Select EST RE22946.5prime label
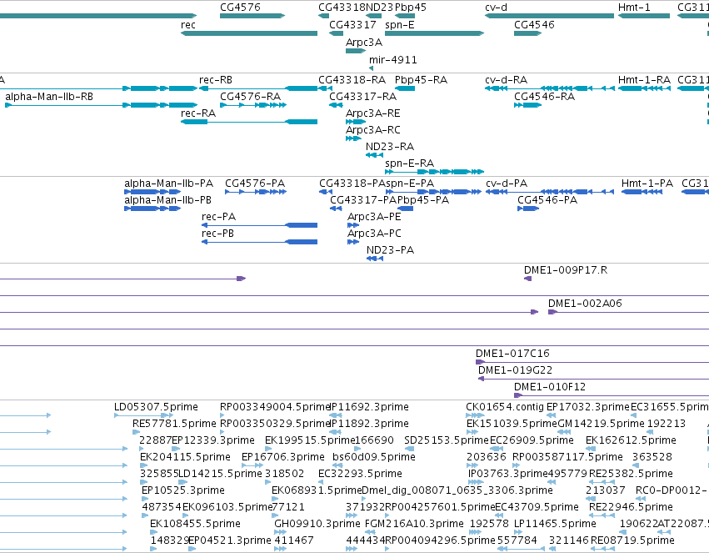 point(631,507)
